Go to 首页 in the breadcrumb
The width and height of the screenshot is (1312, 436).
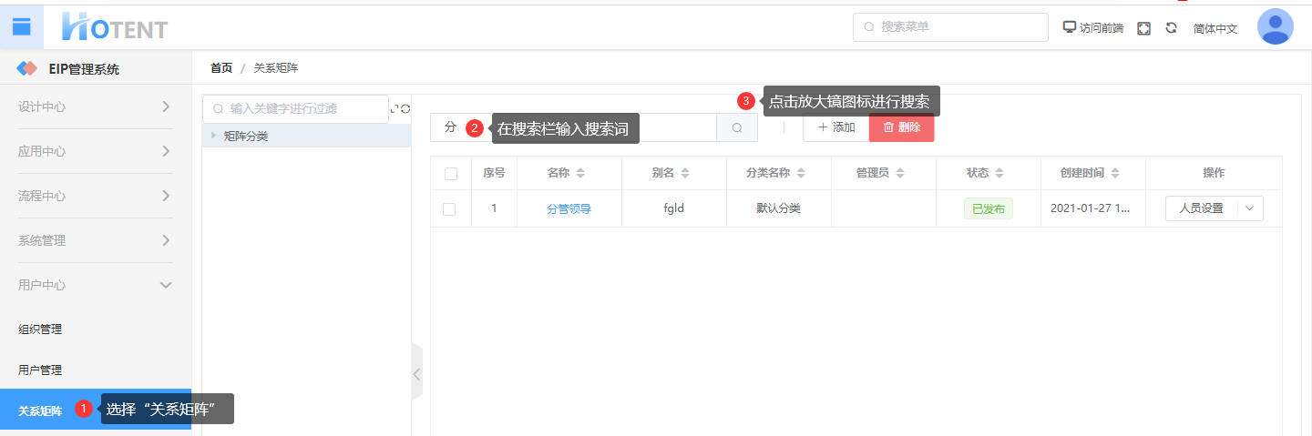[221, 68]
